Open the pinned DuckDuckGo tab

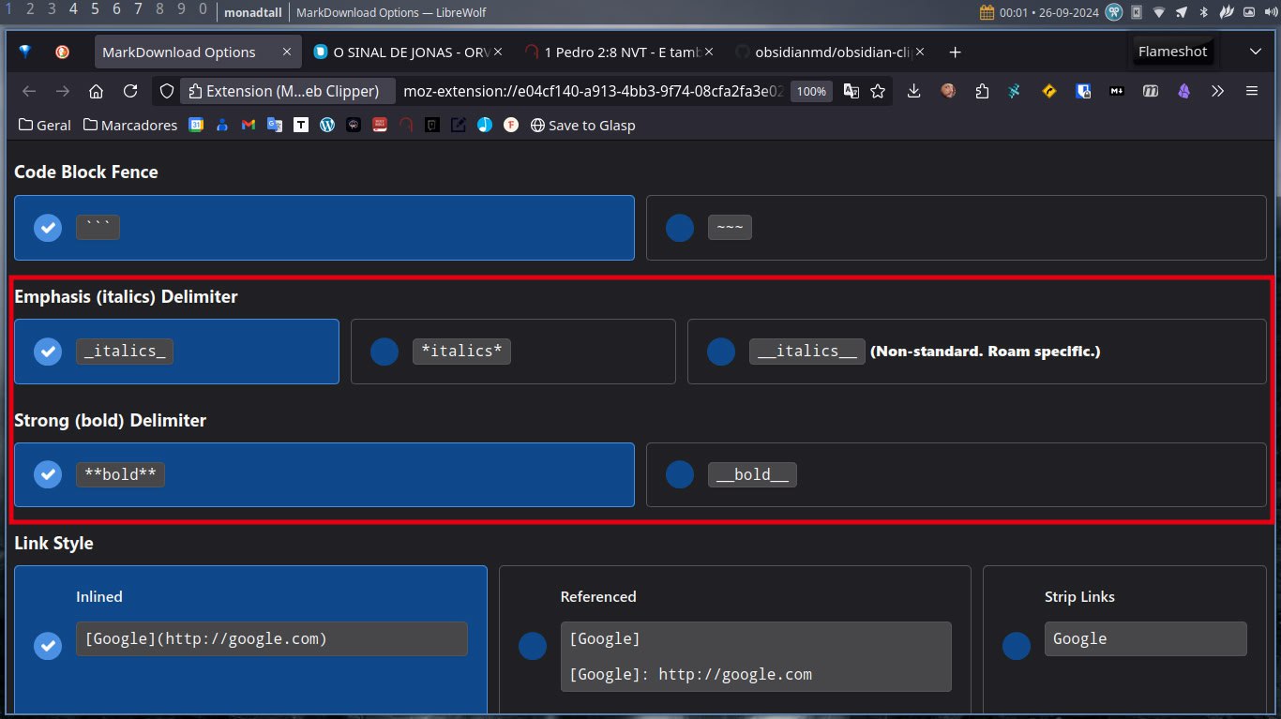pos(63,52)
